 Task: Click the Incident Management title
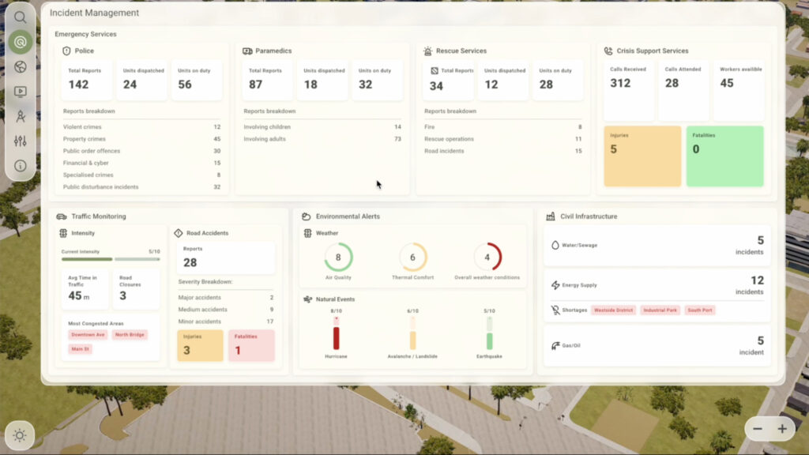pos(95,13)
